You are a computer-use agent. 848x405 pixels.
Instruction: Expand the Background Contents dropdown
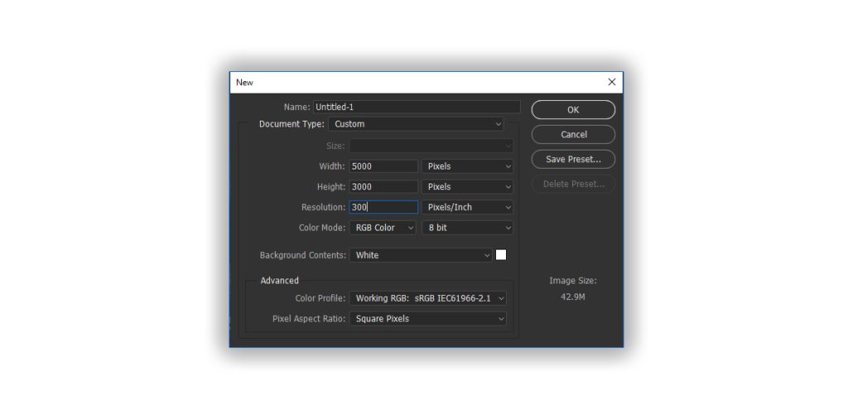point(422,255)
